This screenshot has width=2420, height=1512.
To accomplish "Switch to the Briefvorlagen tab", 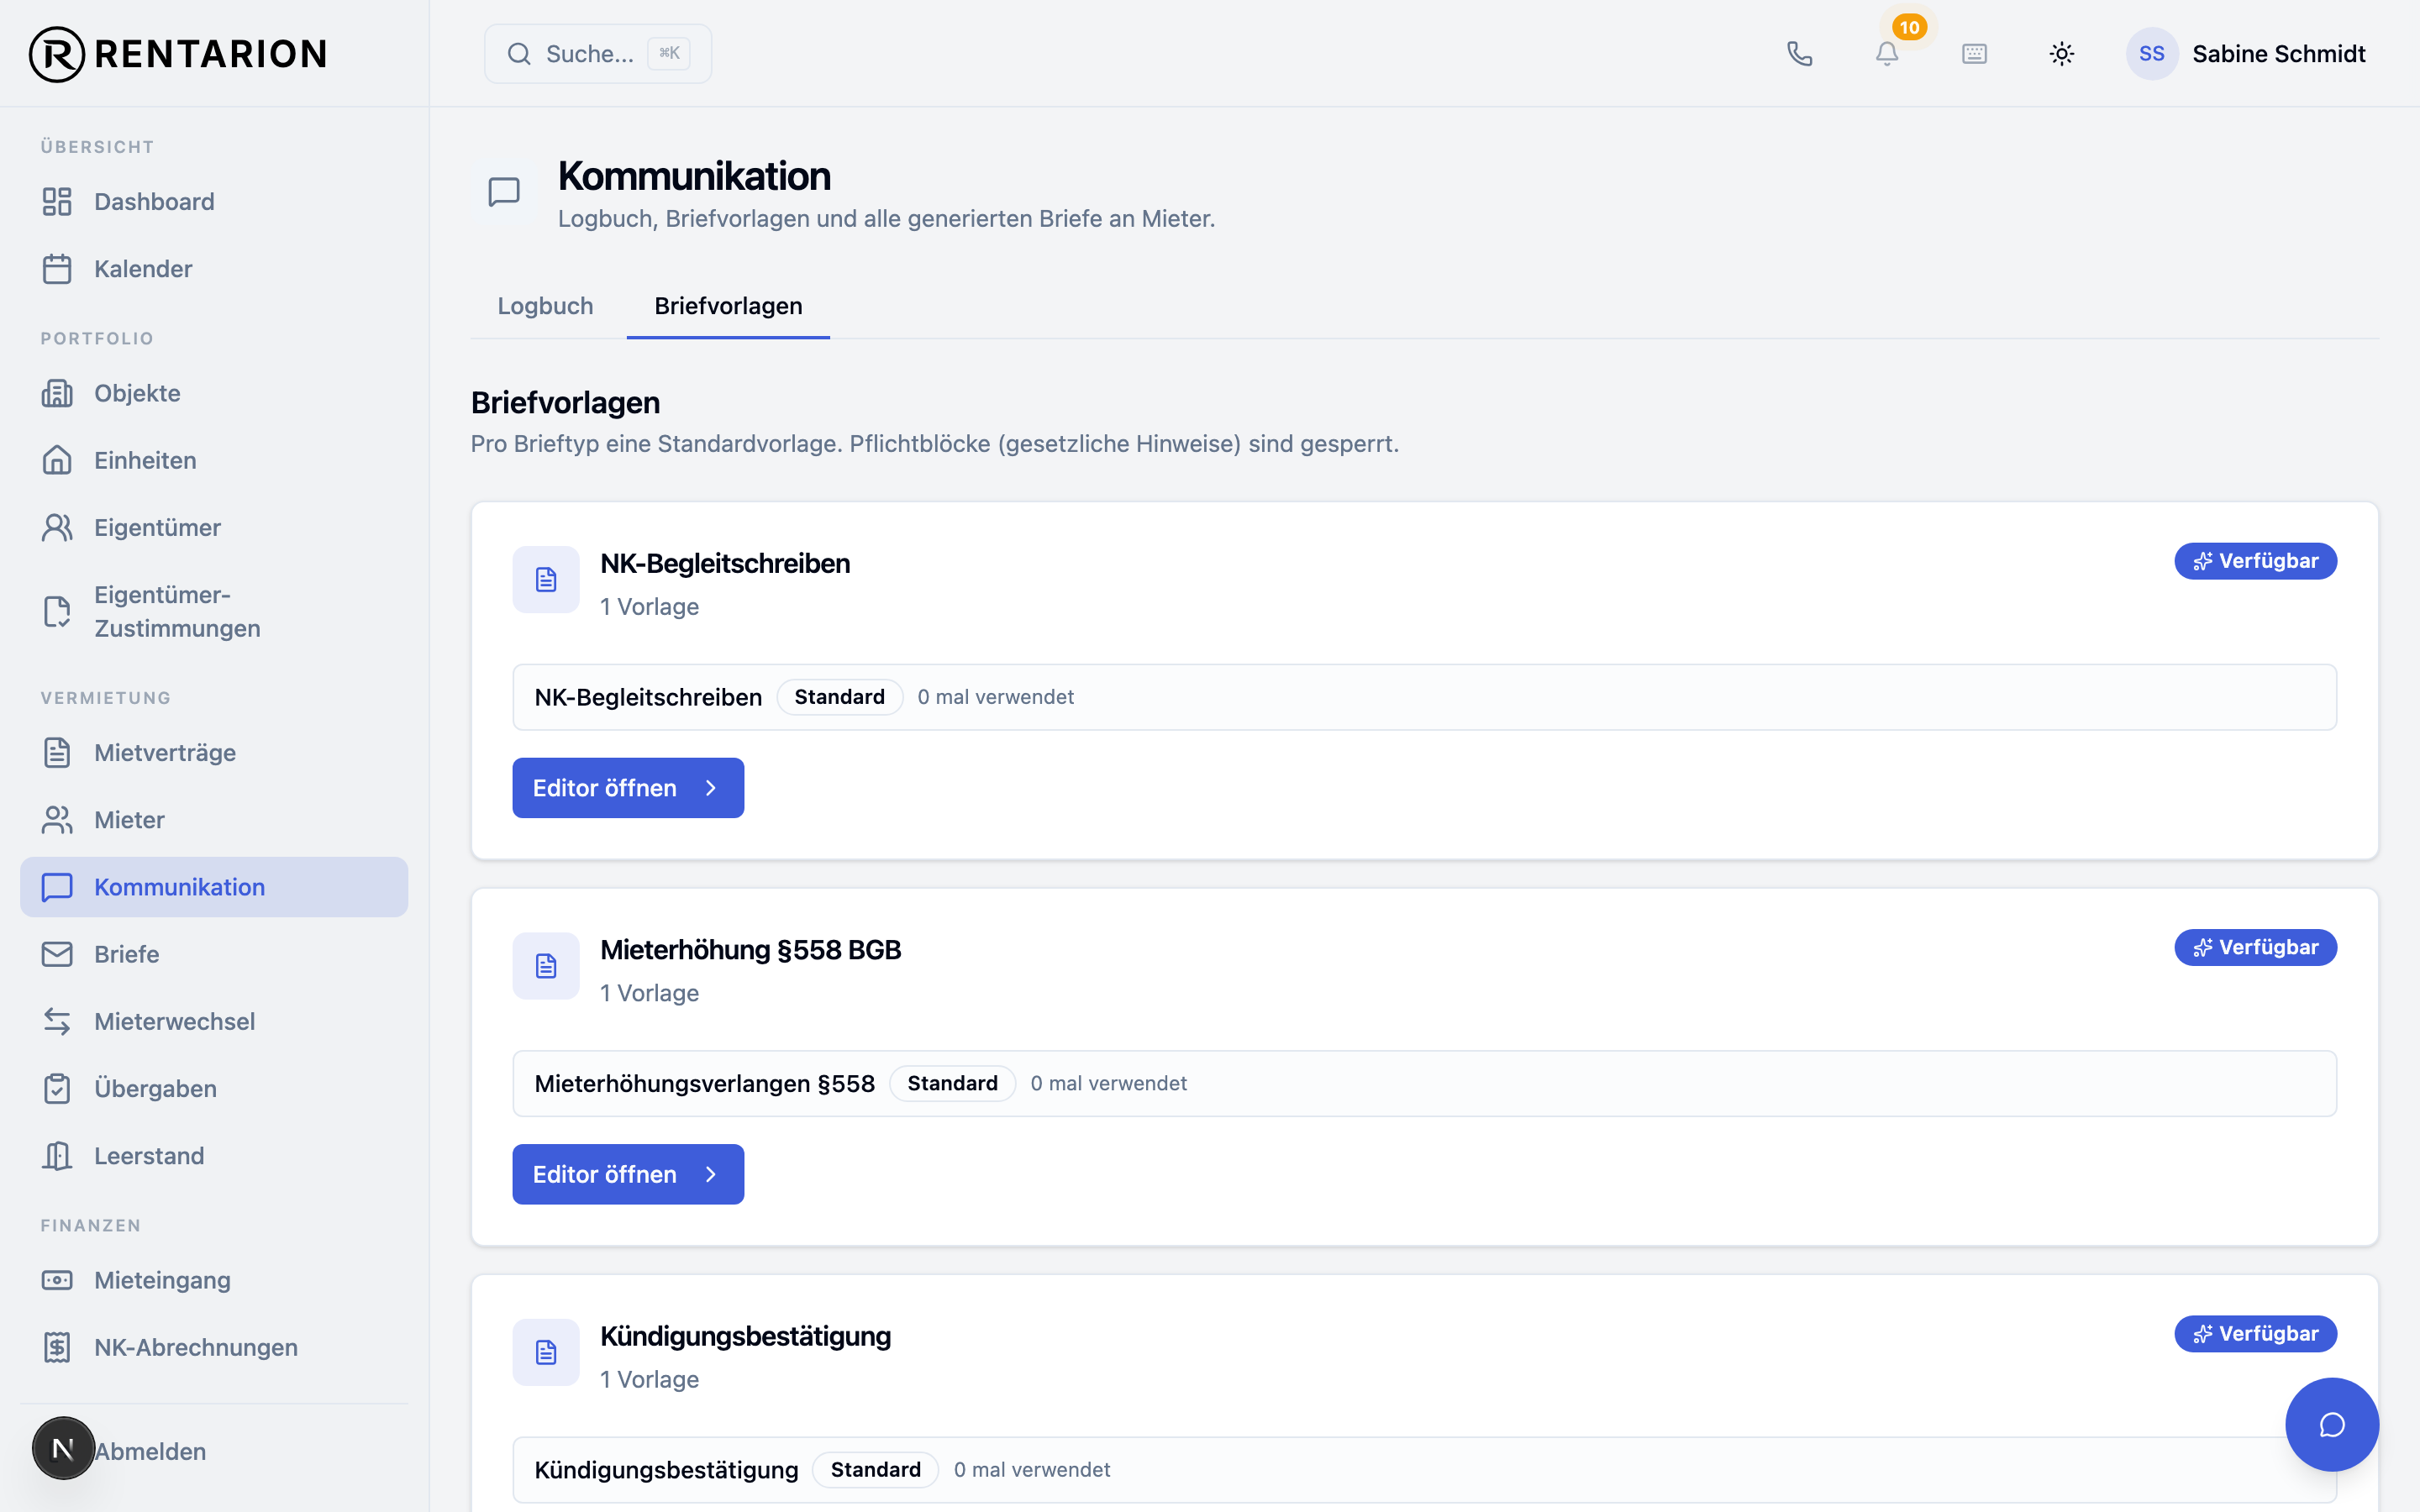I will click(x=728, y=306).
